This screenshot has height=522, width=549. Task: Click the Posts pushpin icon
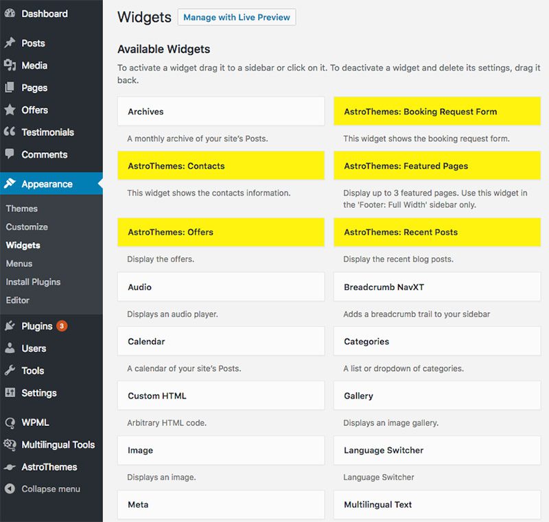10,43
